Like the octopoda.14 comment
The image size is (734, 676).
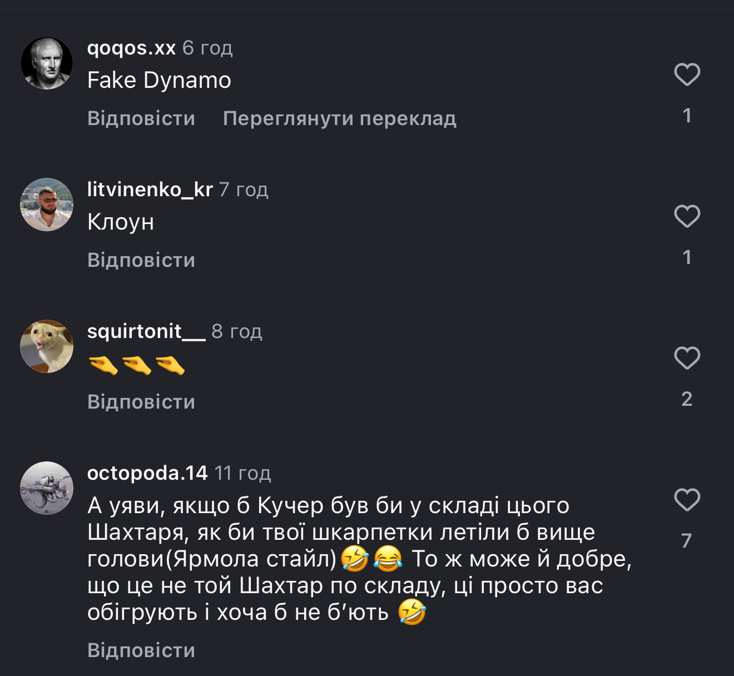tap(687, 500)
